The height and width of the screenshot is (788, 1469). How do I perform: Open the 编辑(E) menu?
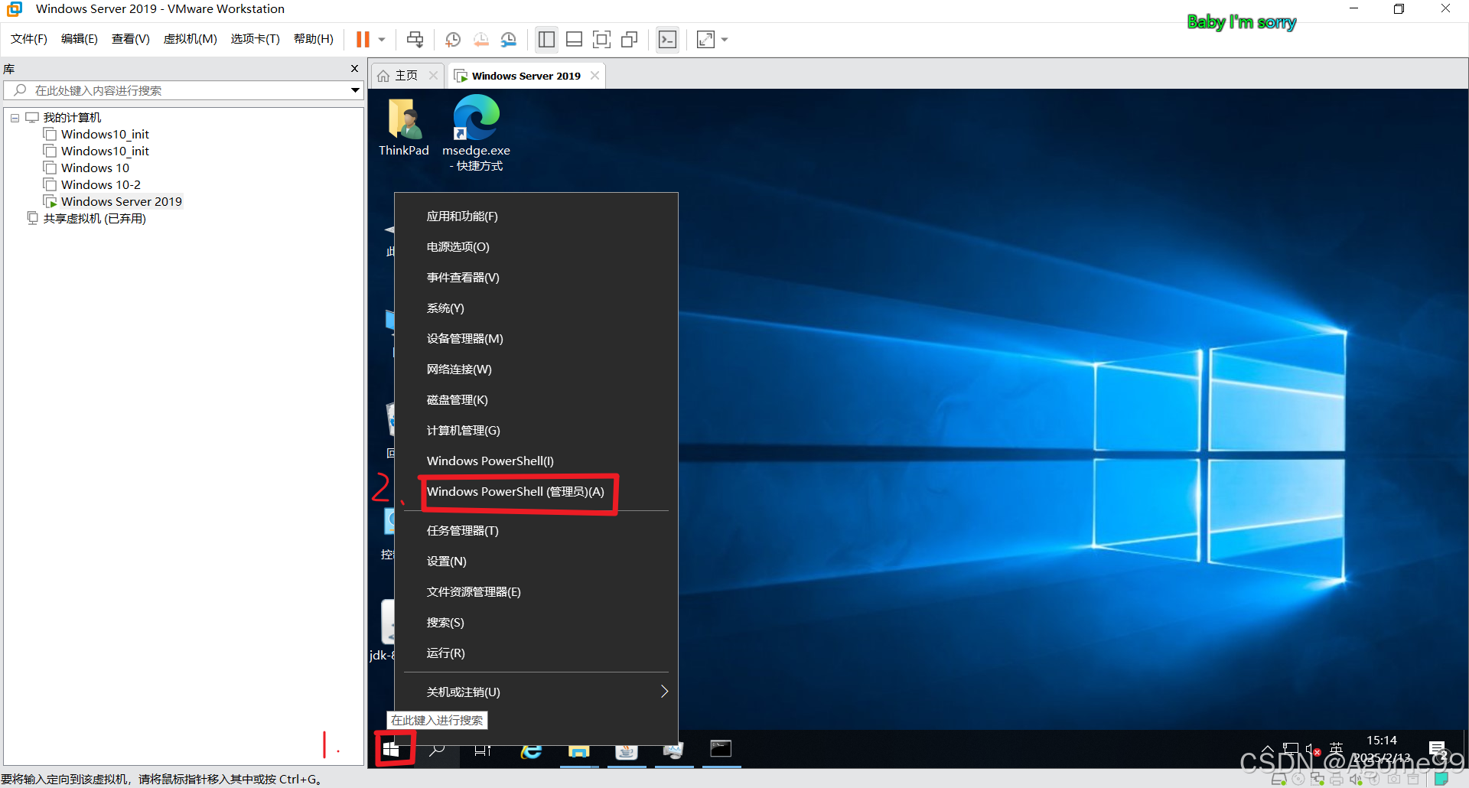[x=80, y=39]
